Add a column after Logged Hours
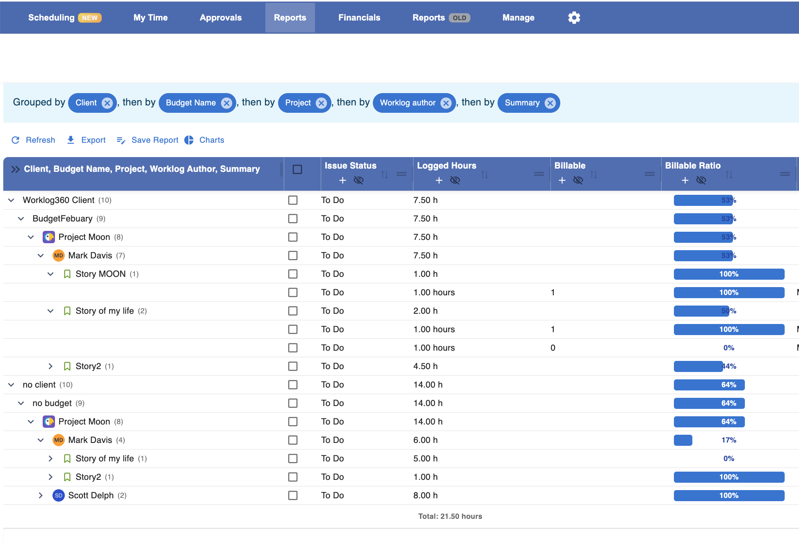 [439, 180]
